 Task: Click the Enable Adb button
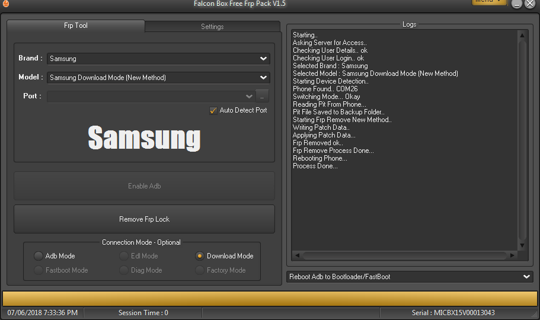tap(144, 186)
